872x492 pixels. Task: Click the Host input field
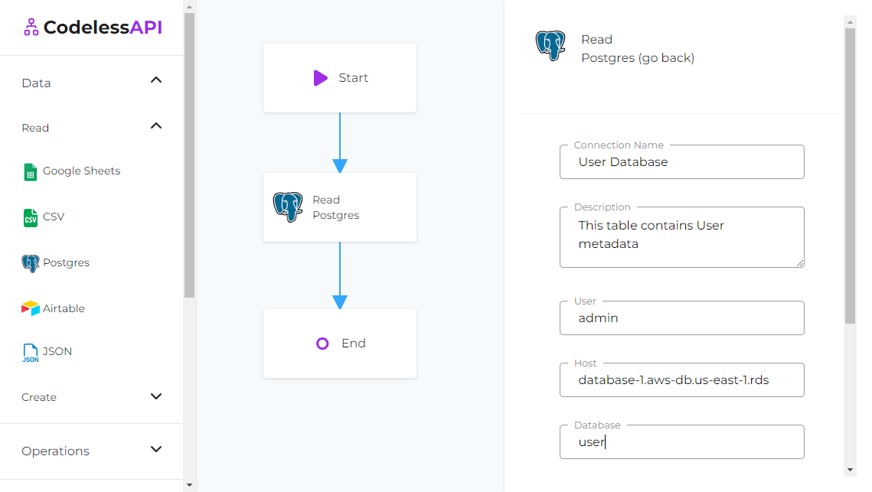pos(681,380)
